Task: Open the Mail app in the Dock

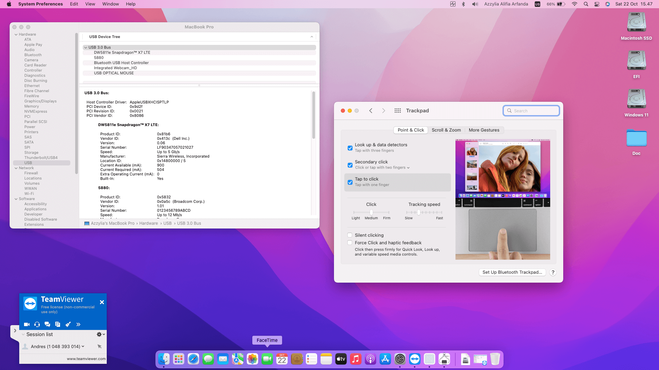Action: (x=223, y=359)
